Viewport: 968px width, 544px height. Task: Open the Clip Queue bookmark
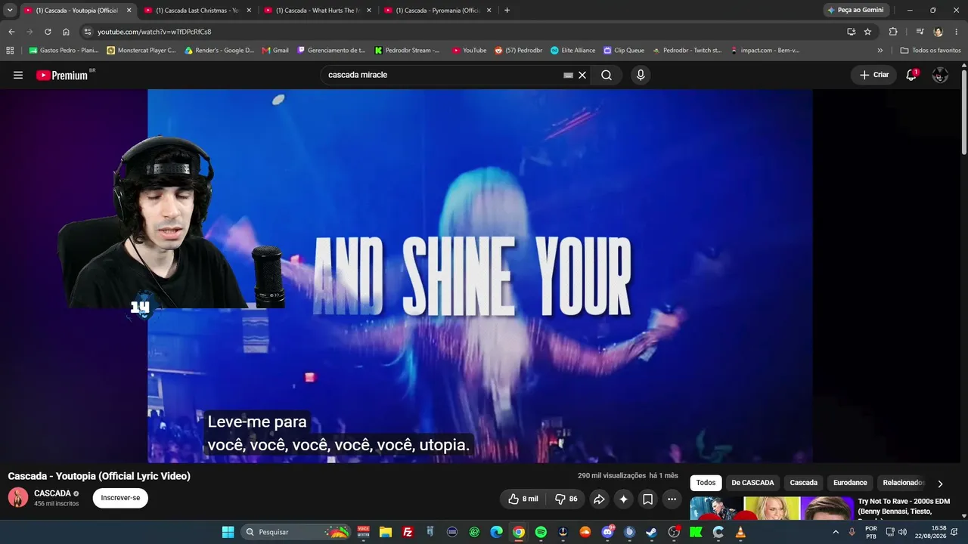(624, 51)
